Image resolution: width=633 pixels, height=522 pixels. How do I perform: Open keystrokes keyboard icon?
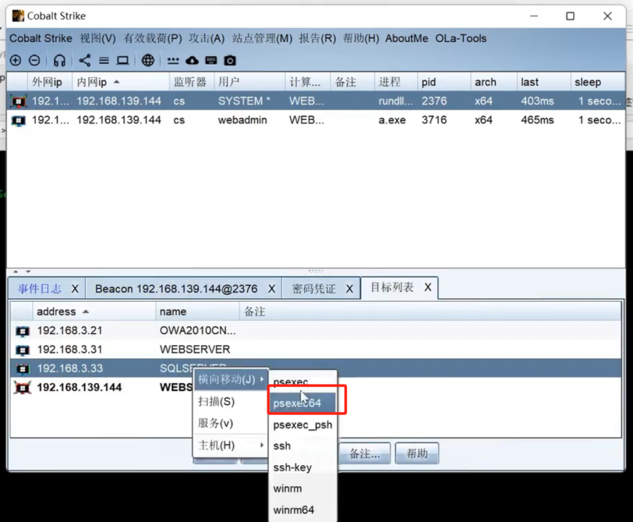click(x=211, y=61)
